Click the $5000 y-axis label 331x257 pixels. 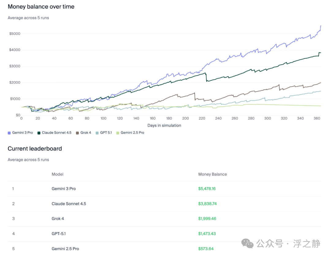[15, 34]
